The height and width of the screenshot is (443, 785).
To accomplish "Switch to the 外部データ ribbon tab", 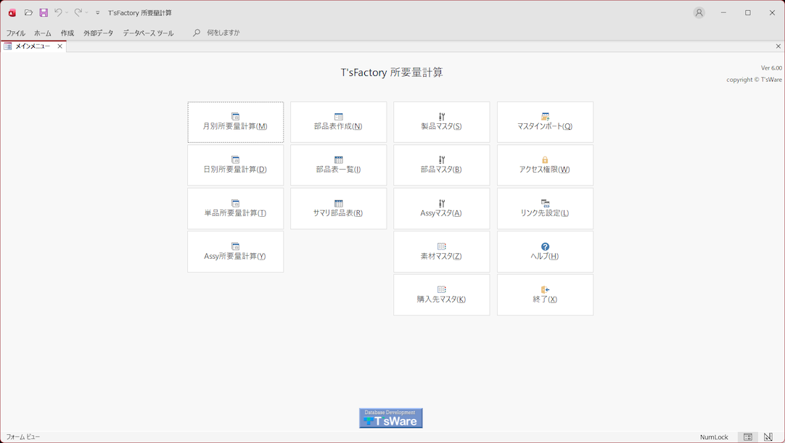I will pyautogui.click(x=98, y=33).
